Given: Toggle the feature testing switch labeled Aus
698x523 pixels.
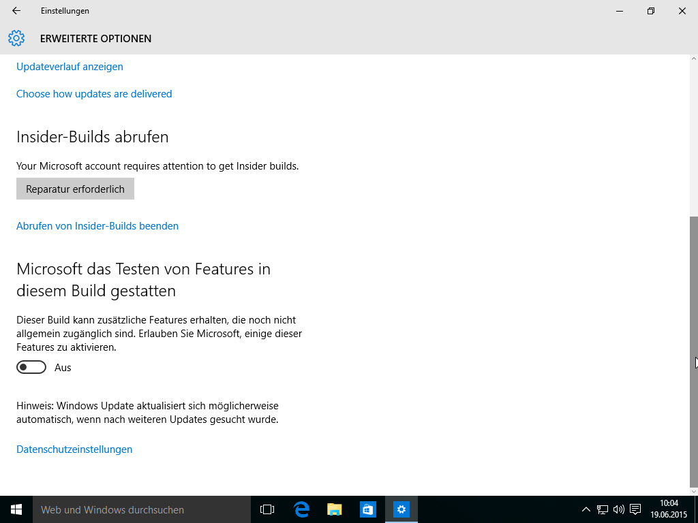Looking at the screenshot, I should click(x=31, y=367).
